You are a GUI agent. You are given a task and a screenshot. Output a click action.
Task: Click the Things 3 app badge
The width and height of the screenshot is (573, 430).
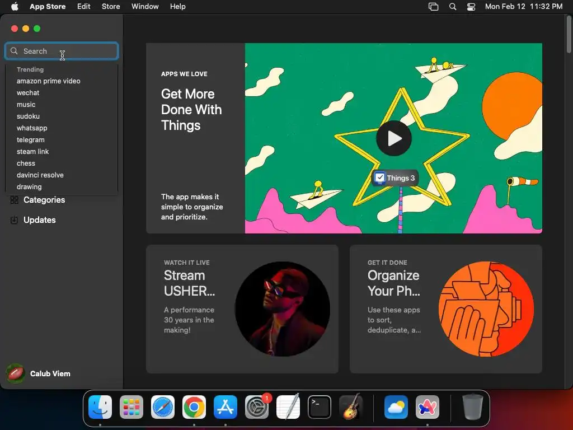(394, 178)
